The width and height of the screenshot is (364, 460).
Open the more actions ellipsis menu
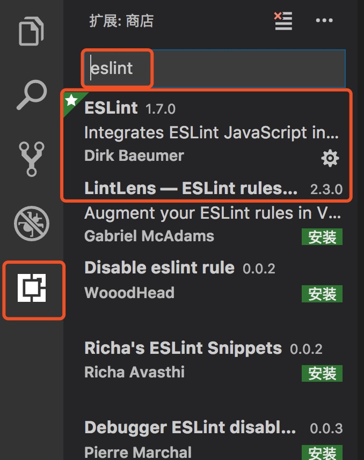point(324,21)
